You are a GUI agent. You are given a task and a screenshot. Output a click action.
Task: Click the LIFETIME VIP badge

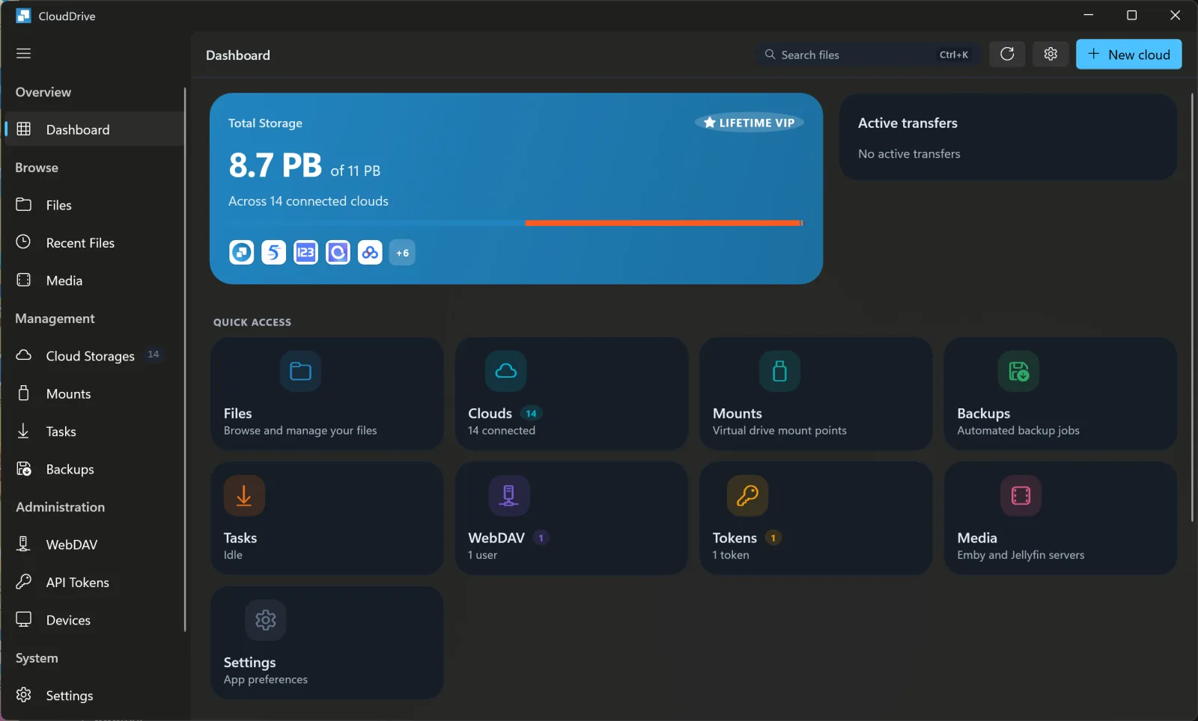(x=749, y=123)
